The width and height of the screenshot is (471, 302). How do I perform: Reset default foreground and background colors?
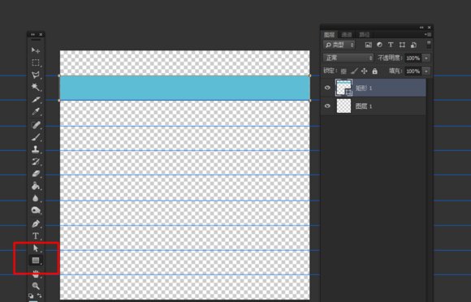coord(31,296)
